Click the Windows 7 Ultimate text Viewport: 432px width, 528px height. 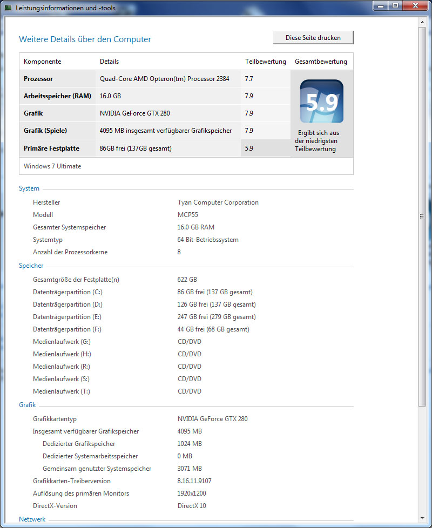coord(52,166)
